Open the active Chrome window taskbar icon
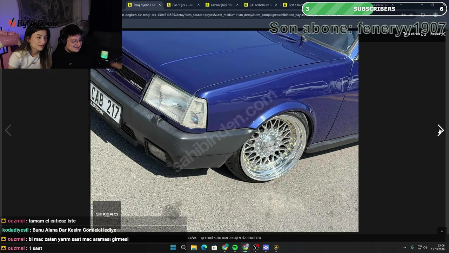This screenshot has width=449, height=253. pyautogui.click(x=246, y=247)
